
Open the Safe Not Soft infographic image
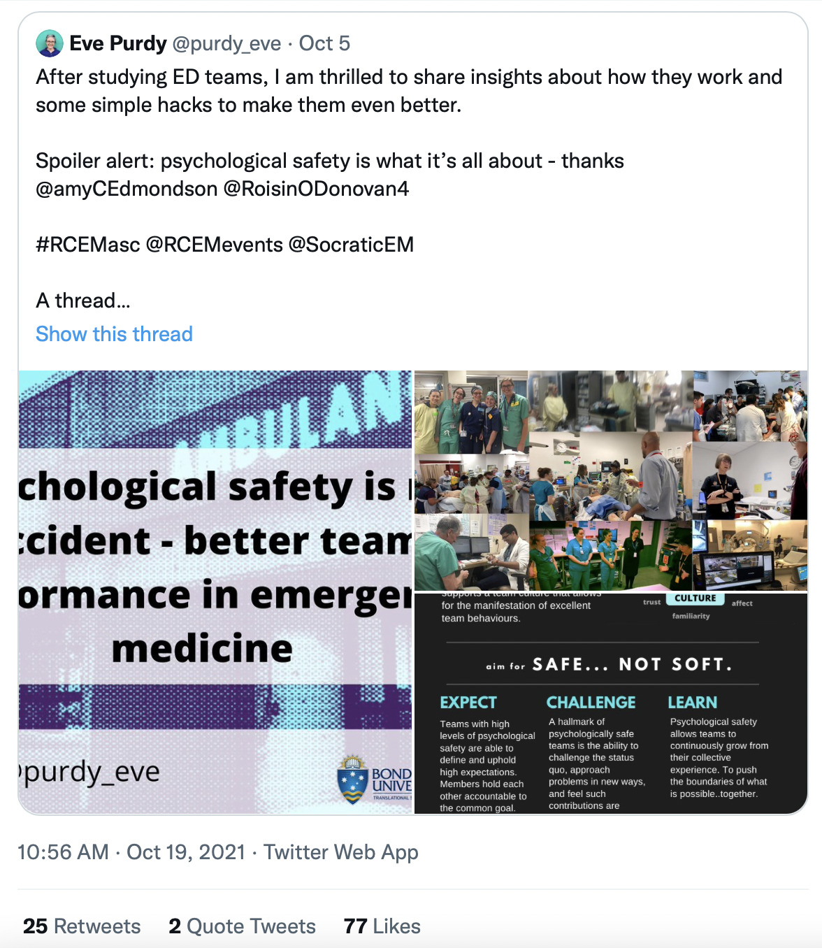(x=611, y=703)
